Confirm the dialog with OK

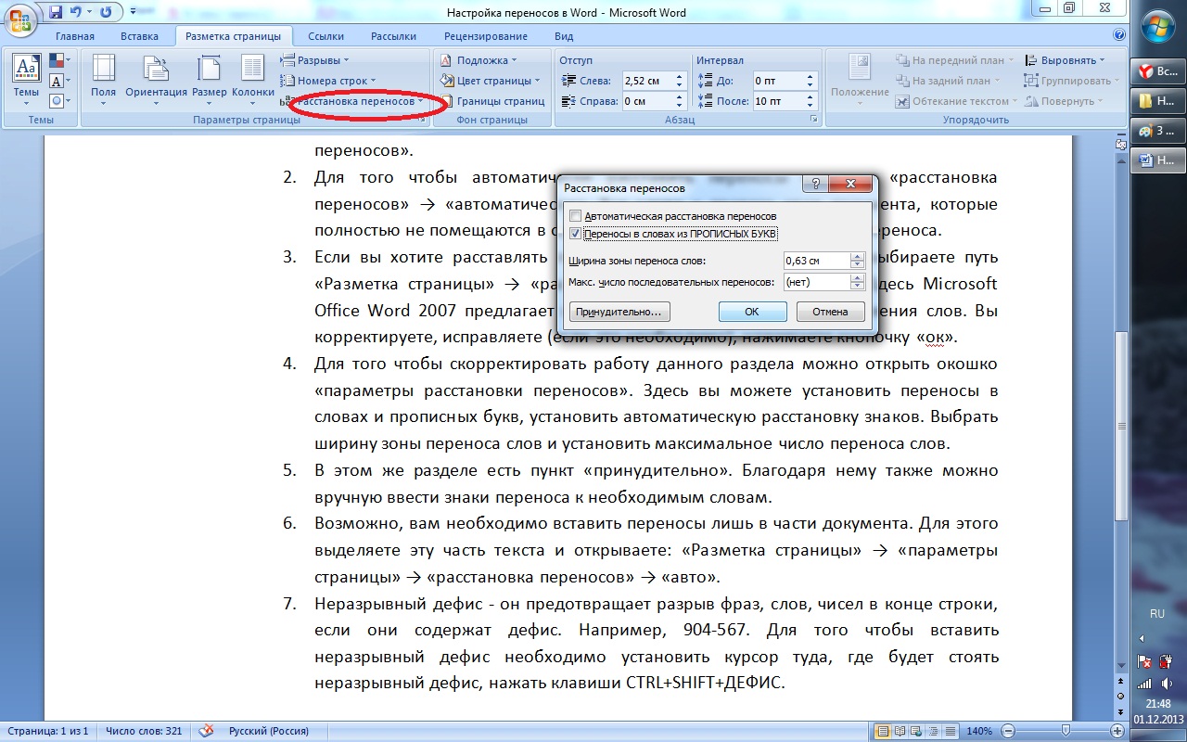pos(752,312)
